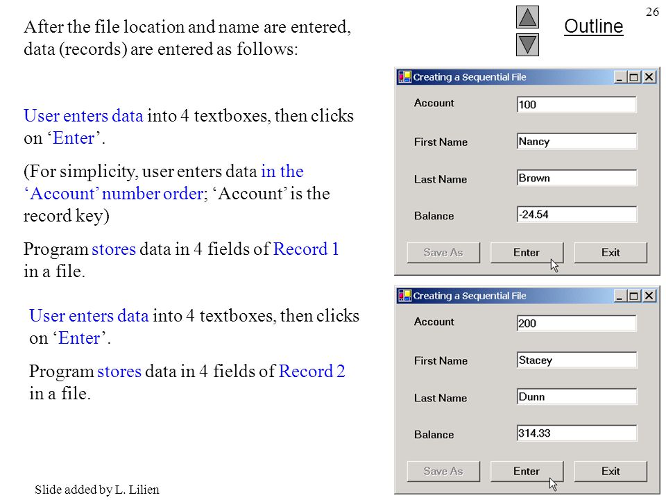Viewport: 666px width, 500px height.
Task: Click the Balance label in lower window
Action: pyautogui.click(x=434, y=435)
